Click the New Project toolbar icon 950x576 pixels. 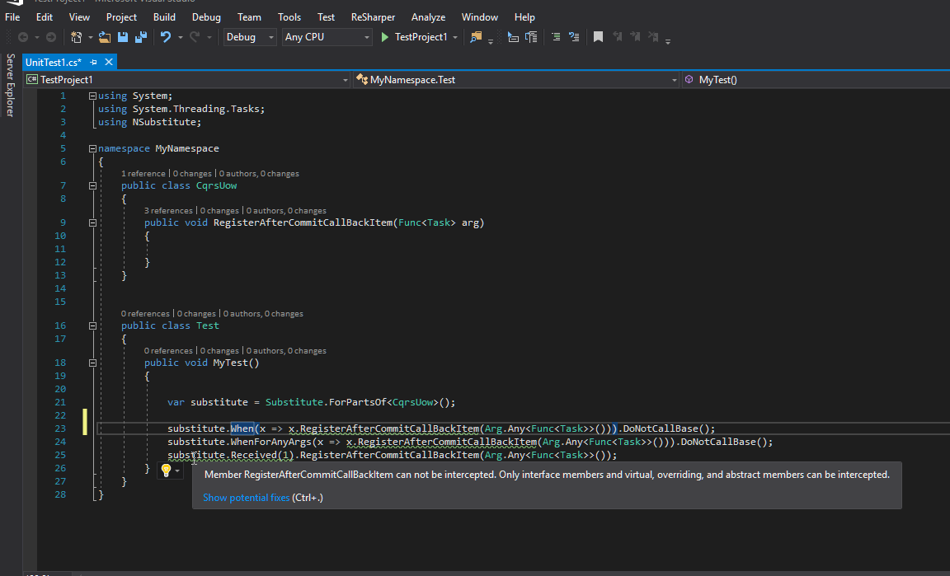tap(74, 36)
